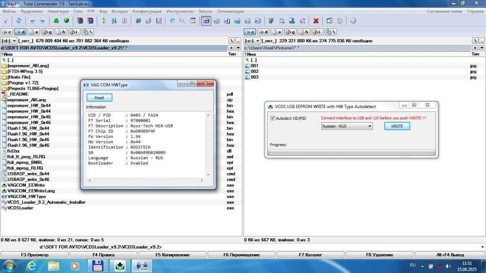Click the purple stacked books archive icon
The height and width of the screenshot is (273, 486).
pyautogui.click(x=90, y=21)
